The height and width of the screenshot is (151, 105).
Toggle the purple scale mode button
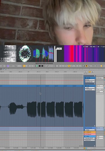8,66
